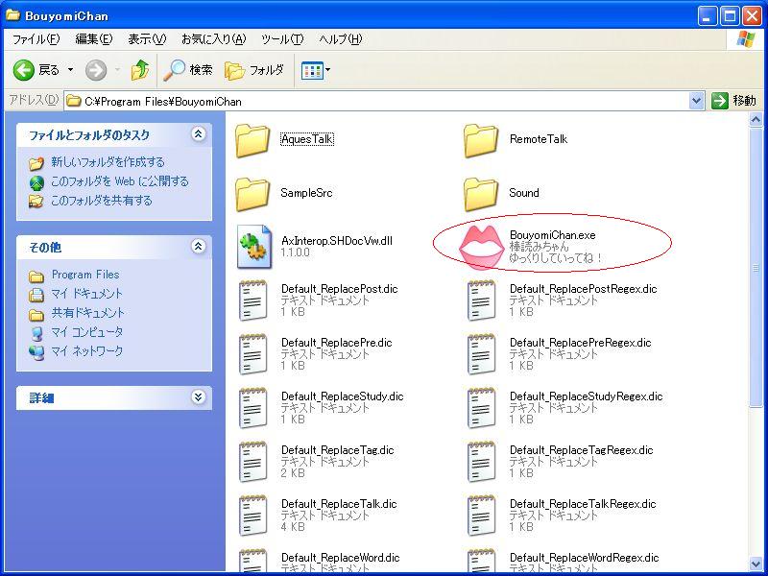Click the Go (移動) button
768x576 pixels.
coord(733,101)
